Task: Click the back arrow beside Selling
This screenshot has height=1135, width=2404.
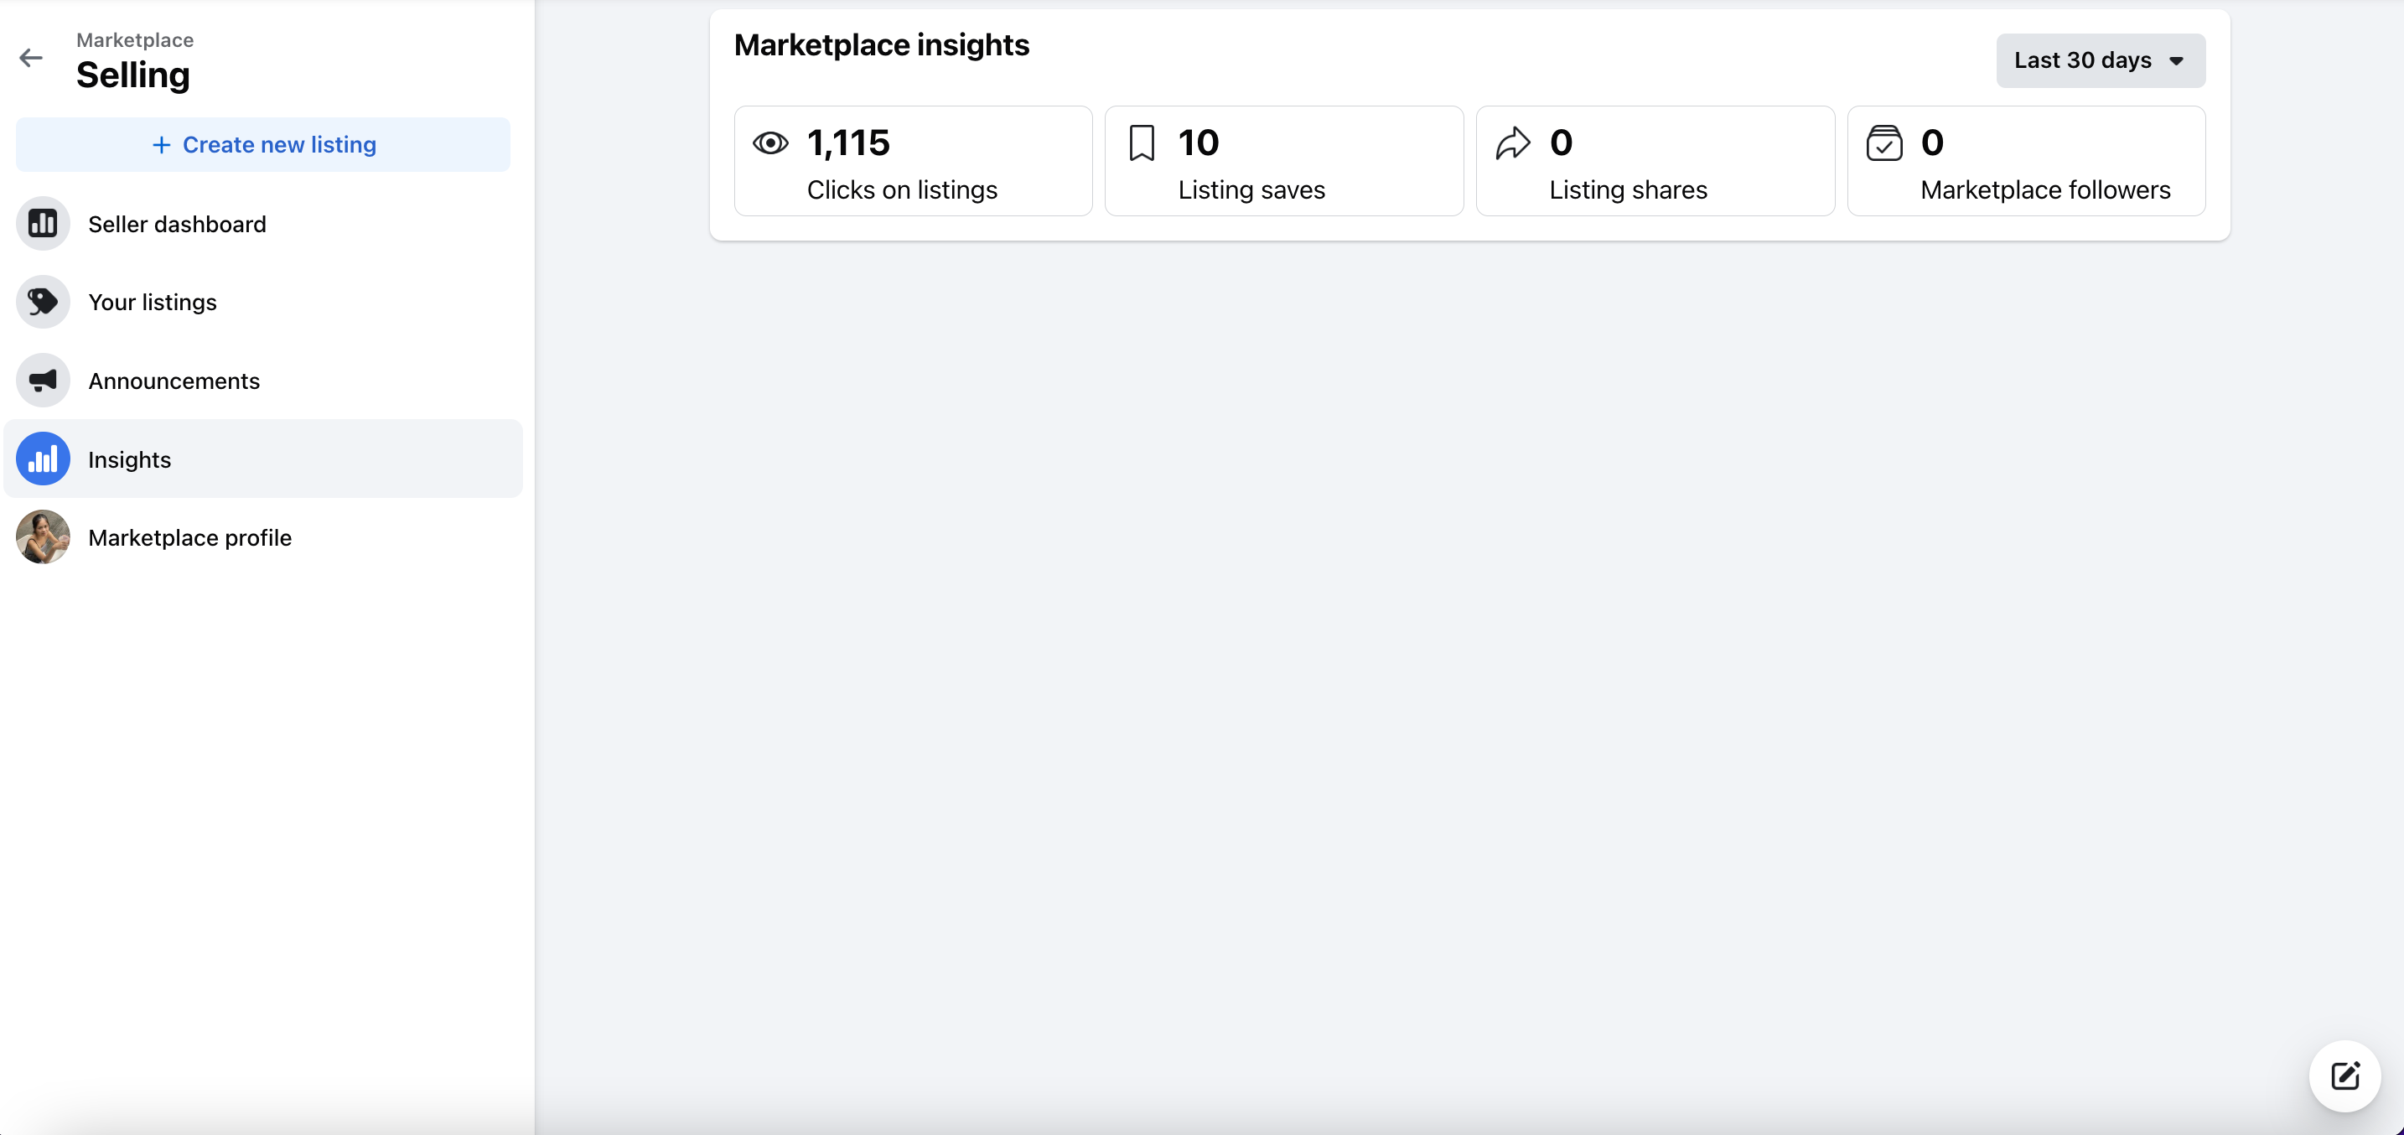Action: [x=31, y=58]
